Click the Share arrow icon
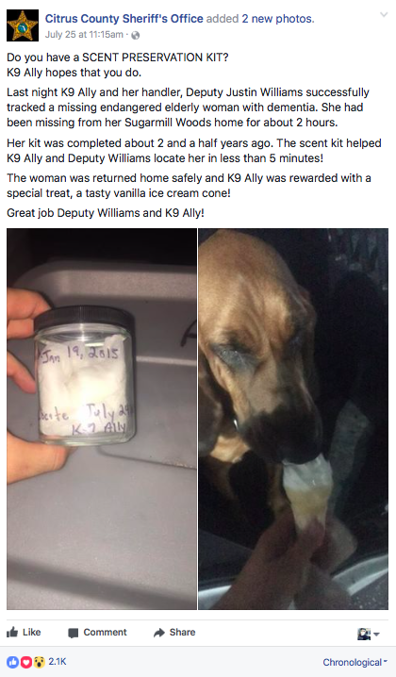The width and height of the screenshot is (396, 677). [x=159, y=633]
